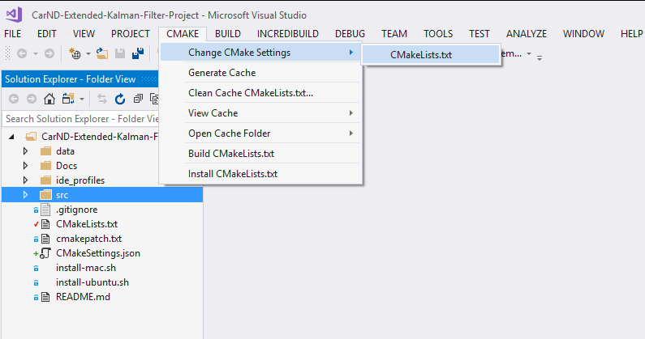Open the INCREDIBUILD menu
Viewport: 645px width, 339px height.
click(x=288, y=34)
